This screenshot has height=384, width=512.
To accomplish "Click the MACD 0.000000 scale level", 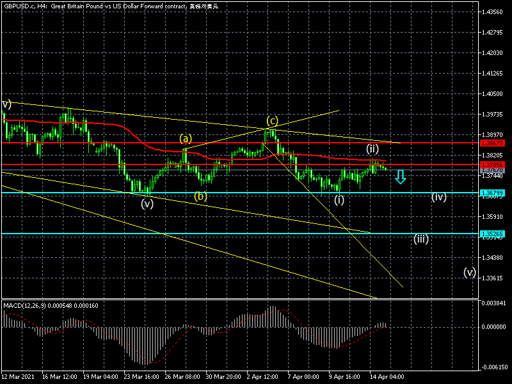I will coord(493,326).
